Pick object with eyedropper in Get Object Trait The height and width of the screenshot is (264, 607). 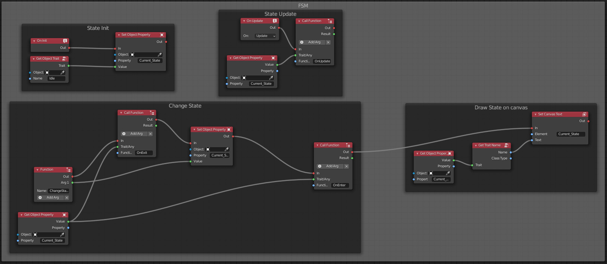pos(62,72)
